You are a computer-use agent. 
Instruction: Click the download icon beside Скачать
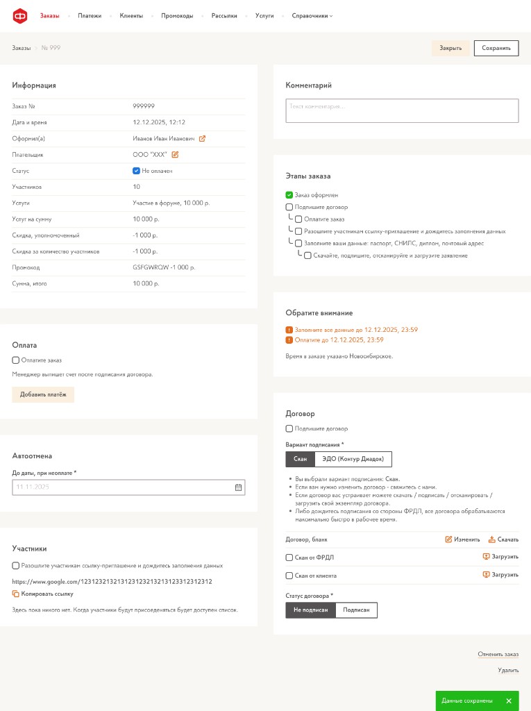click(x=491, y=539)
